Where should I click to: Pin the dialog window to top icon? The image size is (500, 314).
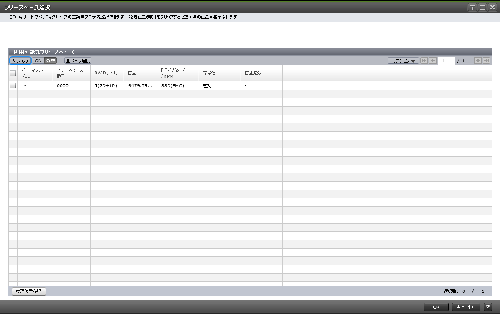pos(472,7)
